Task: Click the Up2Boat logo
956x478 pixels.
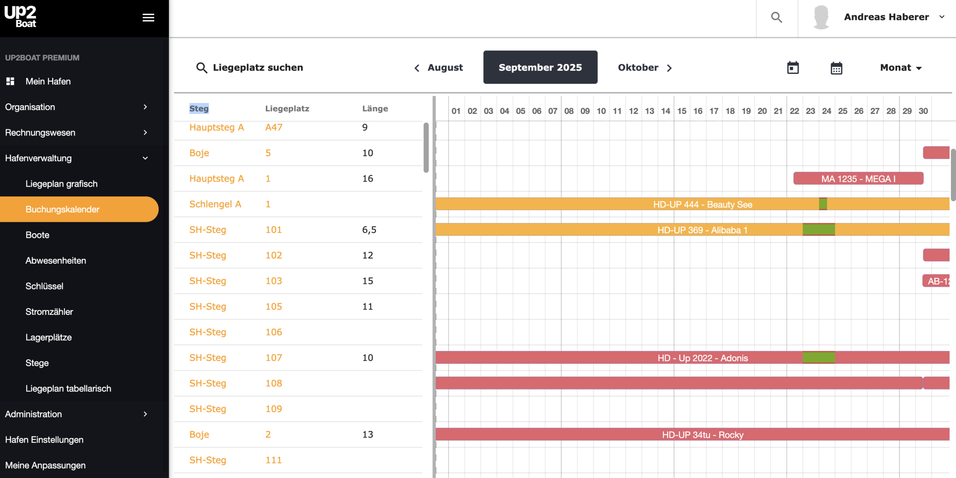Action: click(x=21, y=16)
